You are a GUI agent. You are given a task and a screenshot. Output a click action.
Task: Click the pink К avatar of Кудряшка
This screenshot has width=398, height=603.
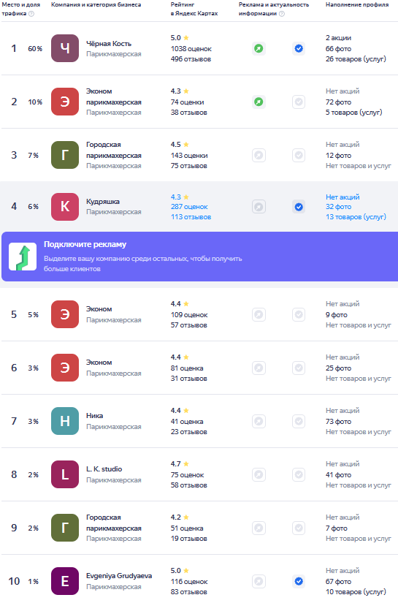65,207
